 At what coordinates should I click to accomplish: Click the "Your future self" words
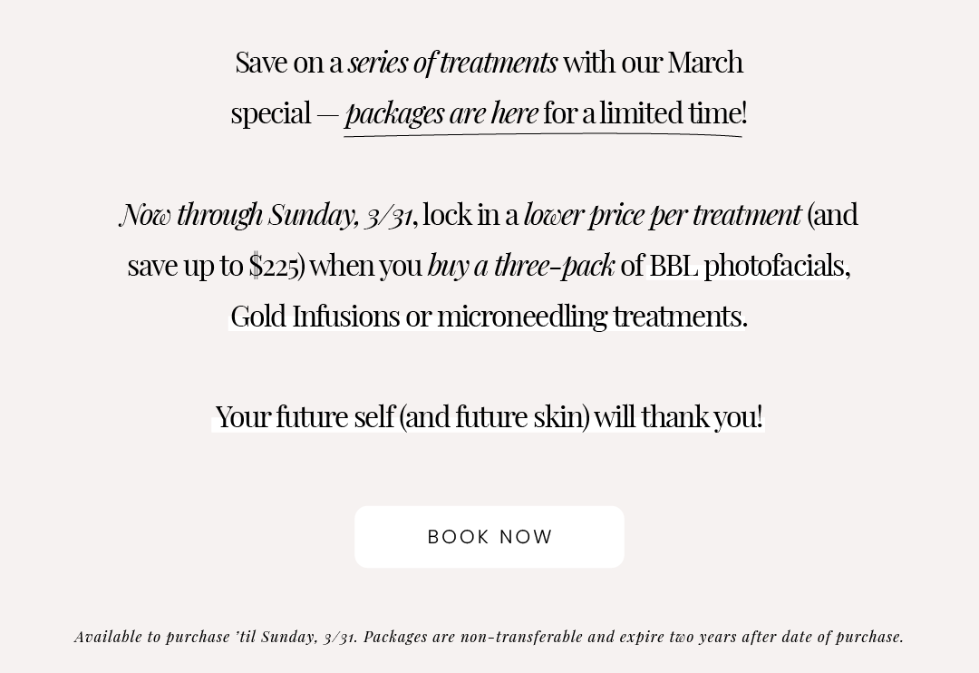305,417
